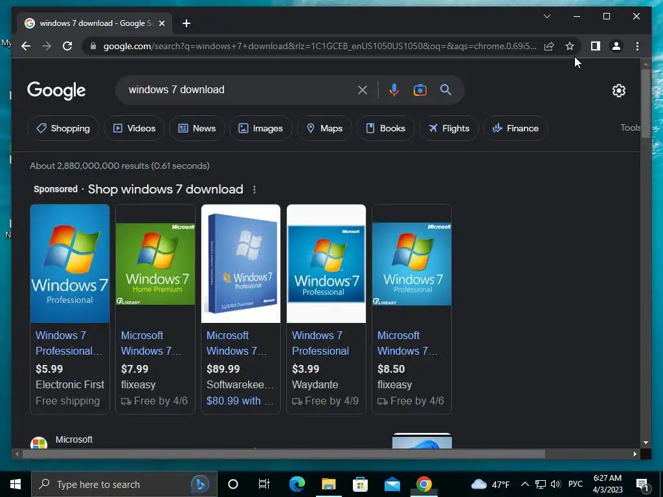The width and height of the screenshot is (663, 497).
Task: Open the Windows Start menu
Action: [x=16, y=484]
